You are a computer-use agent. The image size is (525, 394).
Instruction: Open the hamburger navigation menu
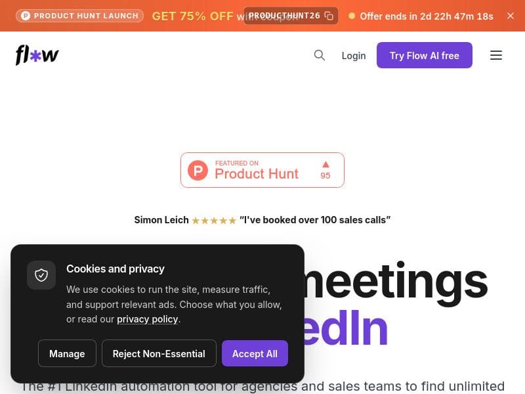496,55
